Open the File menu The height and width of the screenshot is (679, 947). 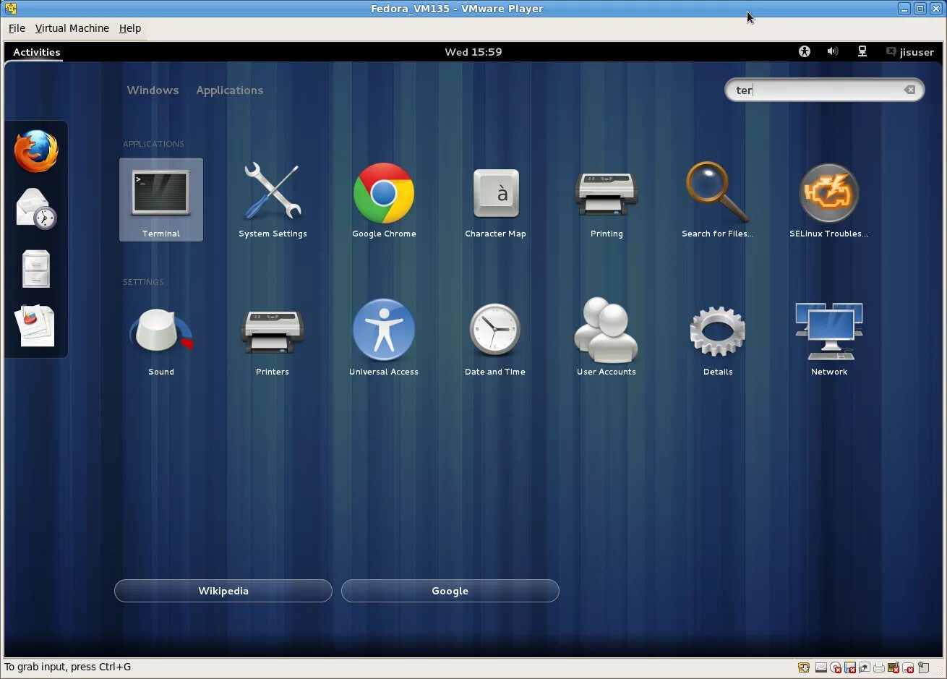click(x=17, y=28)
